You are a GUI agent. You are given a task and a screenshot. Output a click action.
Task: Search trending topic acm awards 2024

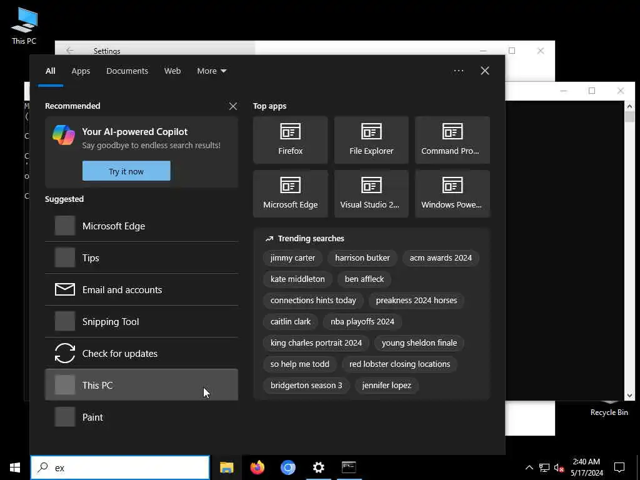tap(441, 258)
